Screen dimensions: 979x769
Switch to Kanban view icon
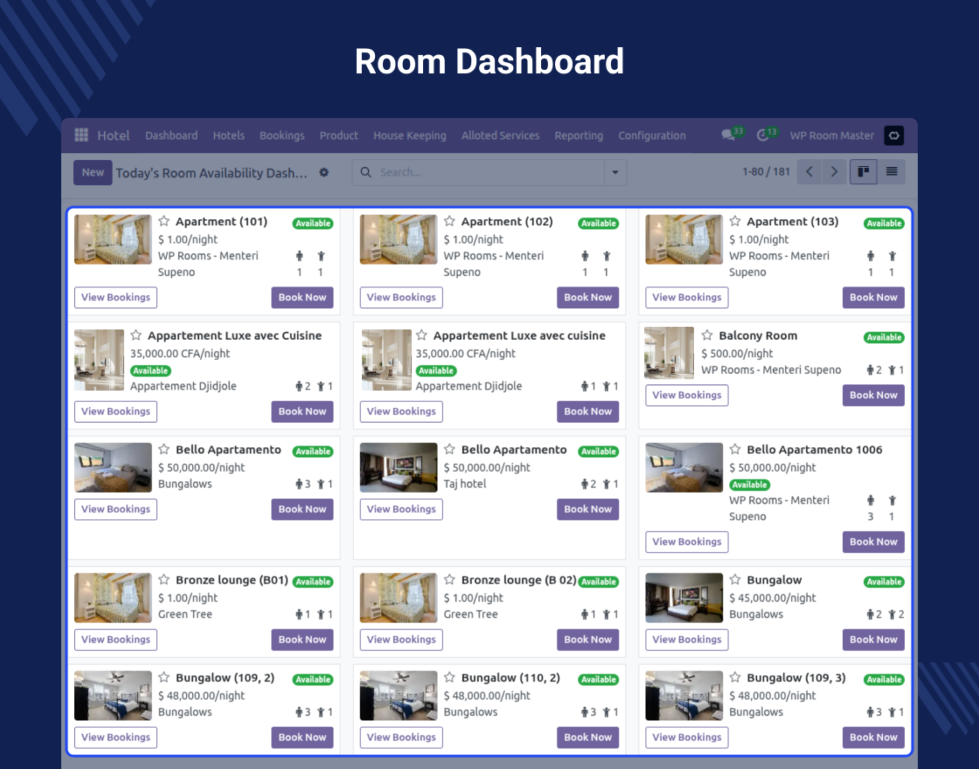pos(864,172)
